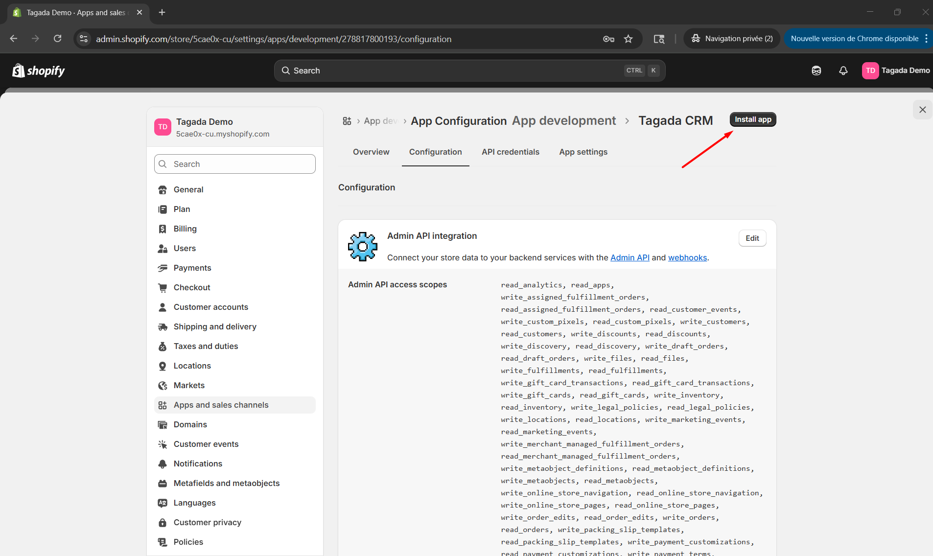Select the Locations pin icon
This screenshot has height=556, width=933.
(163, 366)
